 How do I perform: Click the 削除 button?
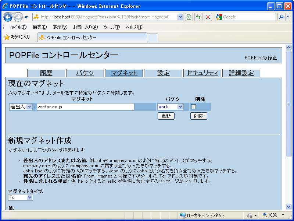pyautogui.click(x=199, y=116)
